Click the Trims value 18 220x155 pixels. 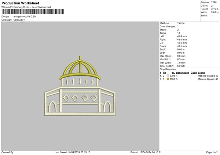(179, 33)
